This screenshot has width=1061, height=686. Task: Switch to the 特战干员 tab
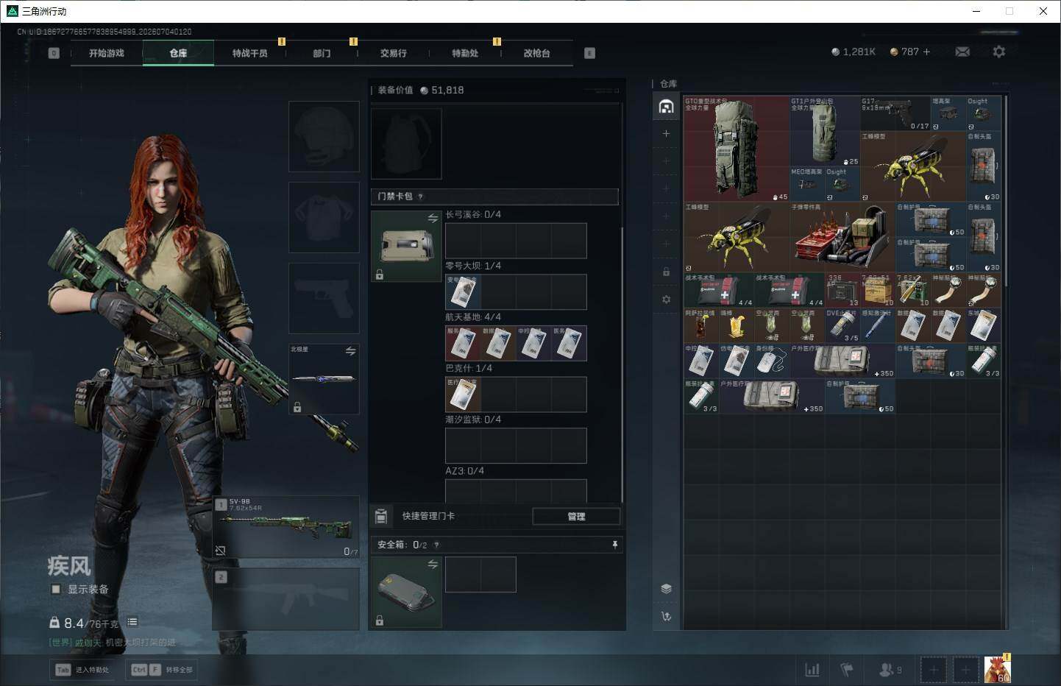coord(249,53)
